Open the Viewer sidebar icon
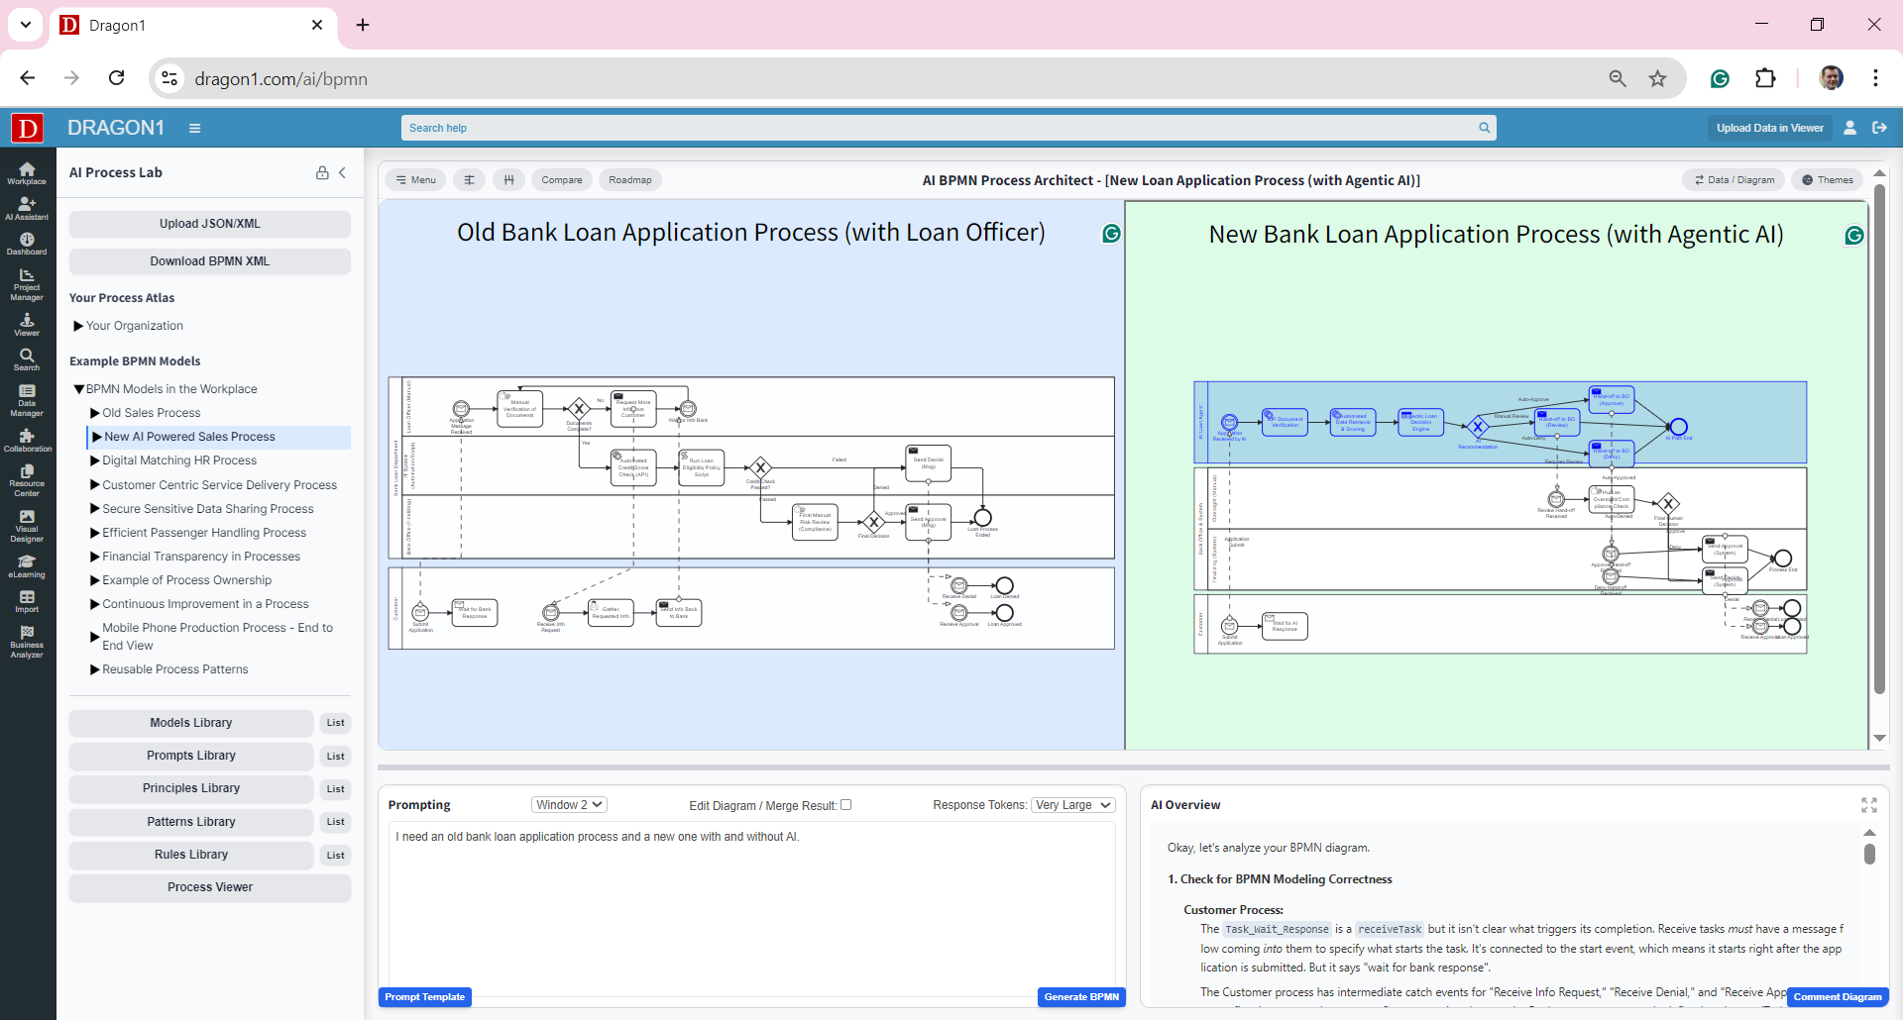Viewport: 1903px width, 1020px height. (27, 325)
